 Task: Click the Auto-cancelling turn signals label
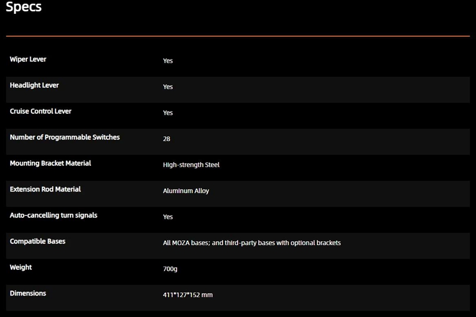coord(54,215)
